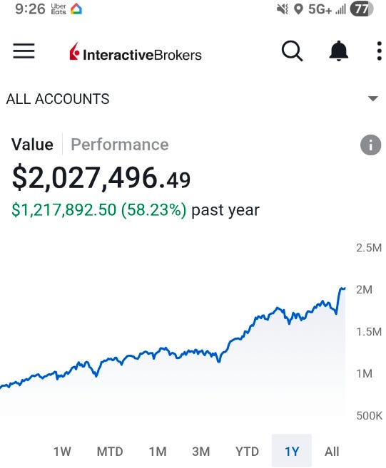
Task: Tap the Google Home status icon
Action: tap(76, 9)
